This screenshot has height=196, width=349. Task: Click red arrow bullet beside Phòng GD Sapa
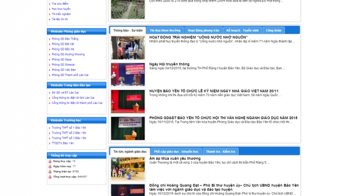pyautogui.click(x=49, y=60)
